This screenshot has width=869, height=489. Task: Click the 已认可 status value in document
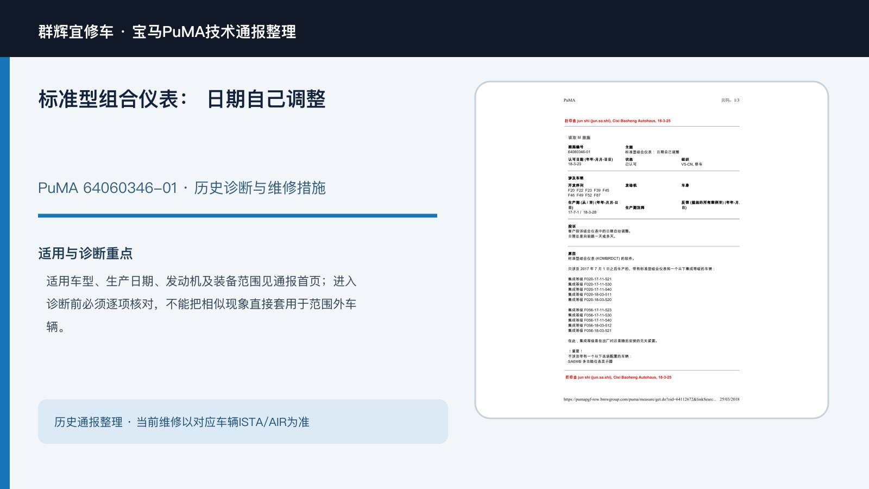pos(631,164)
